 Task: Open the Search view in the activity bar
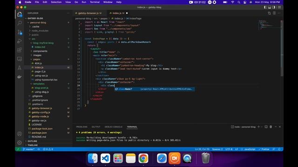click(20, 23)
